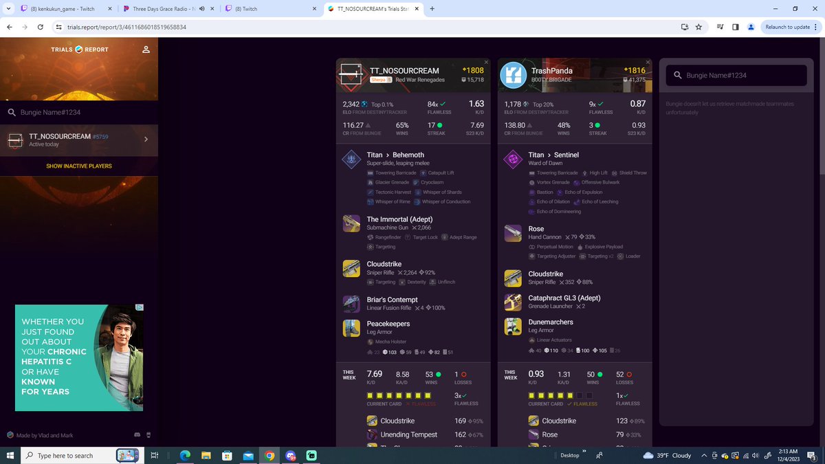Click the 84x flawless count
The image size is (825, 464).
click(x=433, y=104)
